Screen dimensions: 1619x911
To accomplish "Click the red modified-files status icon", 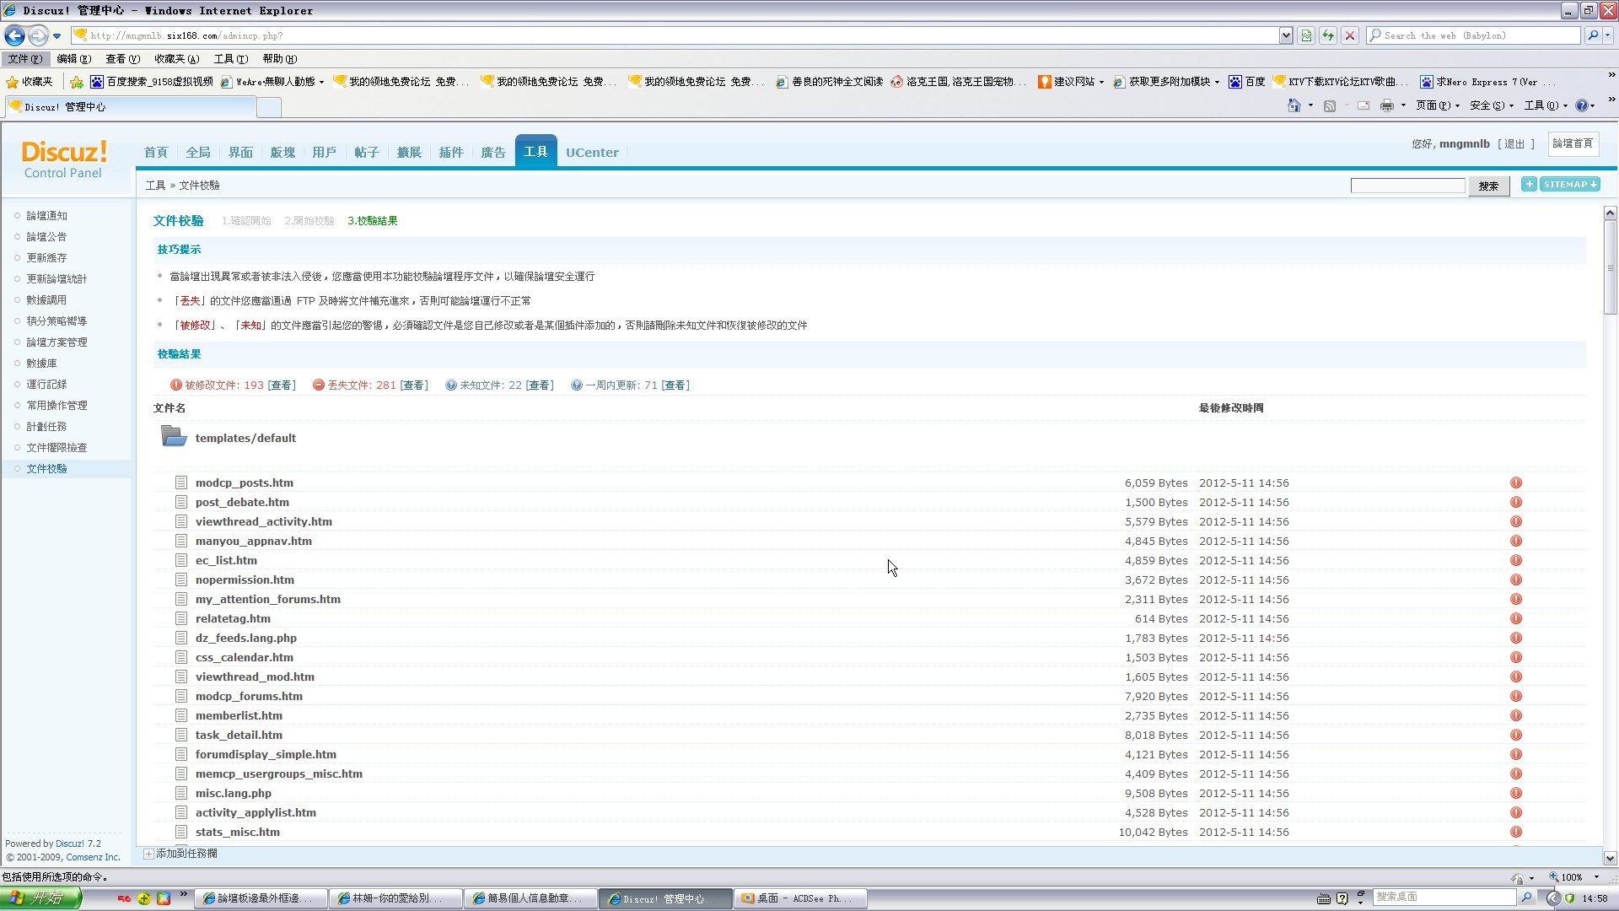I will (175, 385).
